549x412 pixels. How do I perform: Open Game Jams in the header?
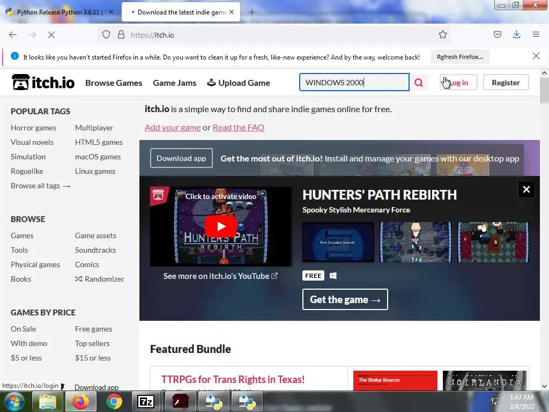point(174,83)
